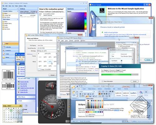156x125 pixels.
Task: Click 'Delete this file' red X icon
Action: tap(19, 92)
